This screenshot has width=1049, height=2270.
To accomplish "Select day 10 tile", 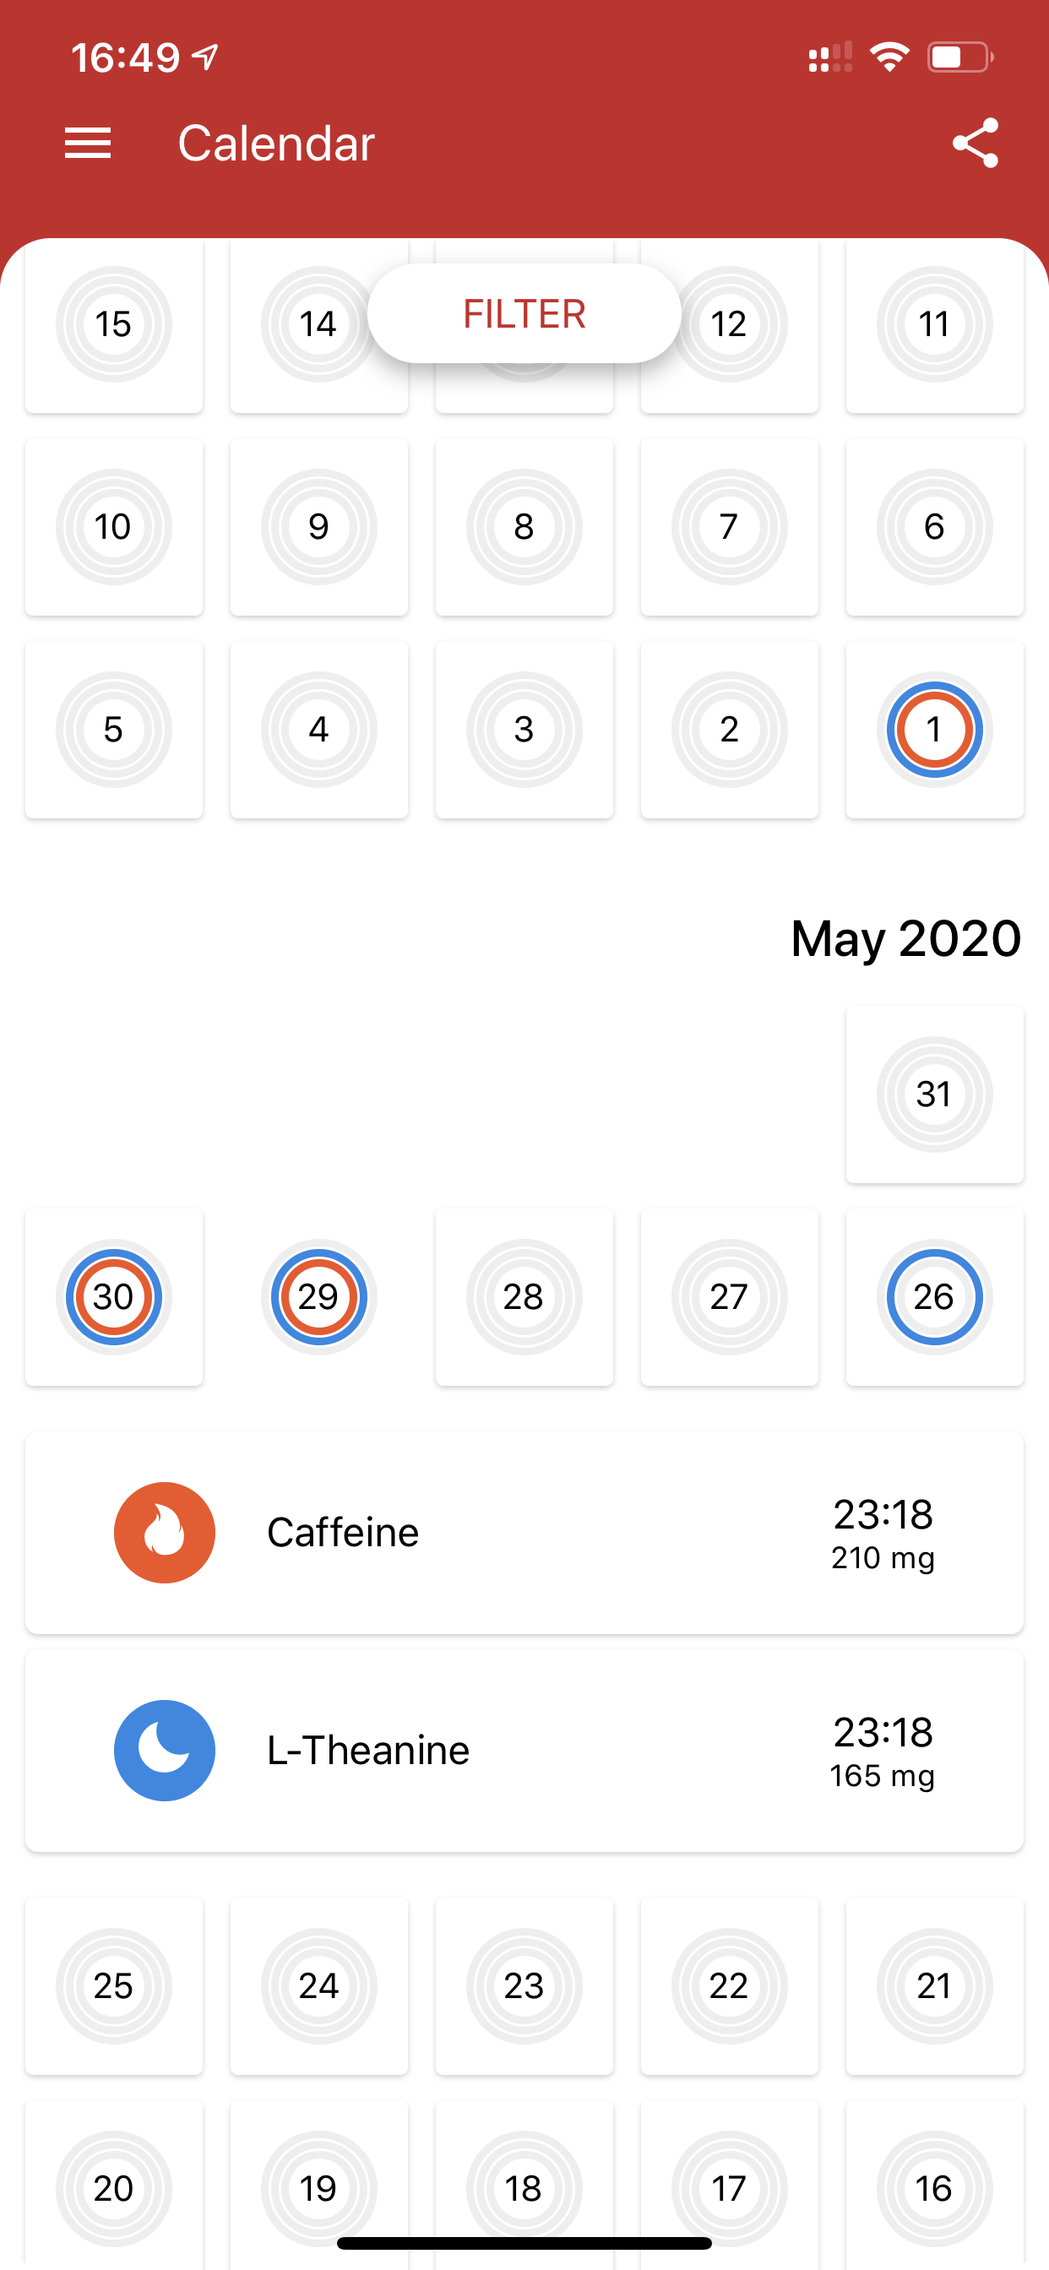I will pyautogui.click(x=114, y=527).
